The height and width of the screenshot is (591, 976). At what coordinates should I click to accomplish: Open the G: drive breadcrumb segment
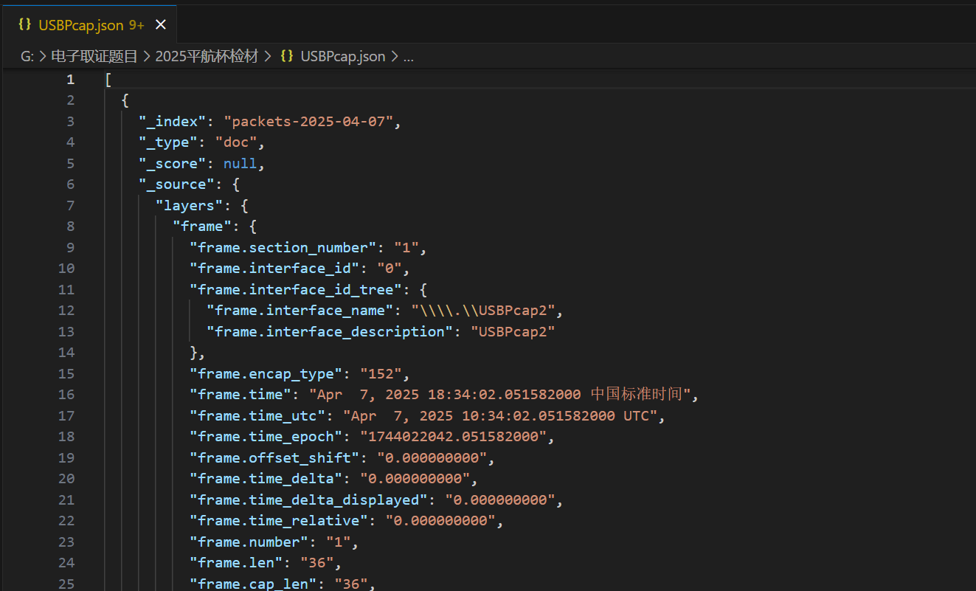coord(26,56)
